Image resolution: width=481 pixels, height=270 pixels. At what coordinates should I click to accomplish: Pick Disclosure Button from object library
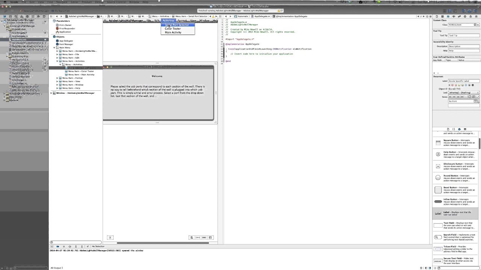[x=455, y=166]
